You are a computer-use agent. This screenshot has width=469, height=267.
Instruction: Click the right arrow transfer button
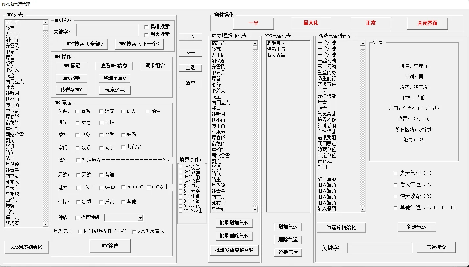pyautogui.click(x=190, y=37)
